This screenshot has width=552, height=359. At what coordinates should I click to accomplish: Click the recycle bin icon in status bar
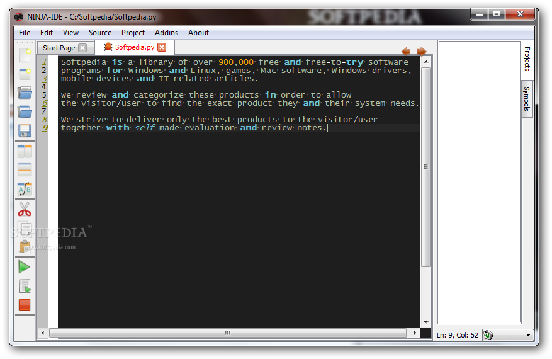(488, 335)
